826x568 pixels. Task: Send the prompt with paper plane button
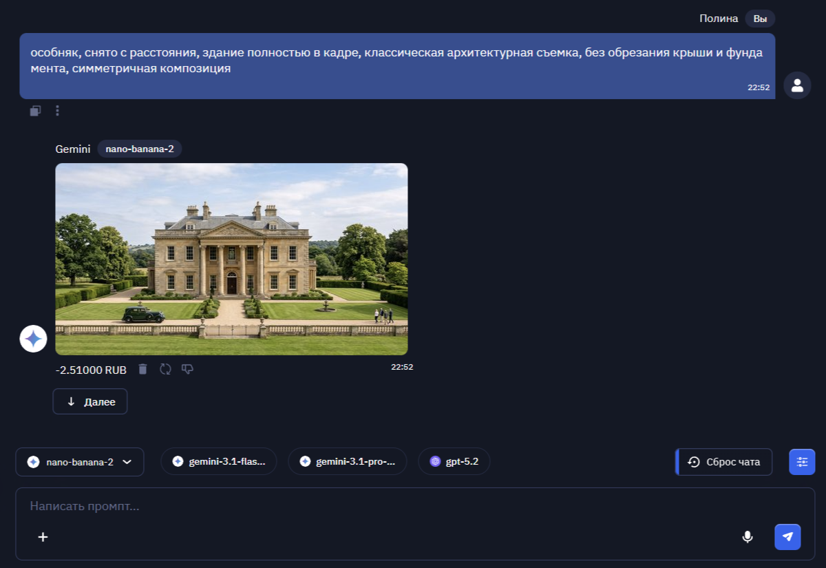click(x=787, y=537)
